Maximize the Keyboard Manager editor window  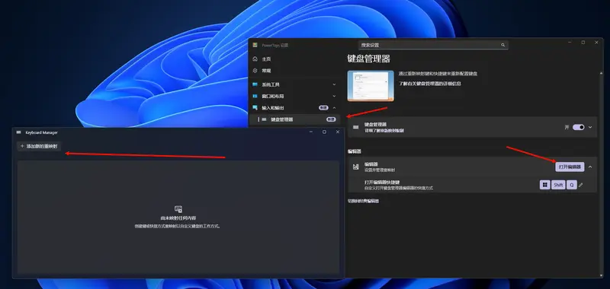[324, 132]
